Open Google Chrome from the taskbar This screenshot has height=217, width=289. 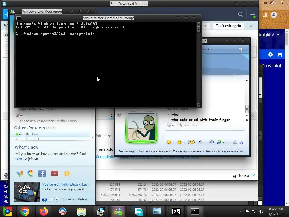[x=25, y=211]
